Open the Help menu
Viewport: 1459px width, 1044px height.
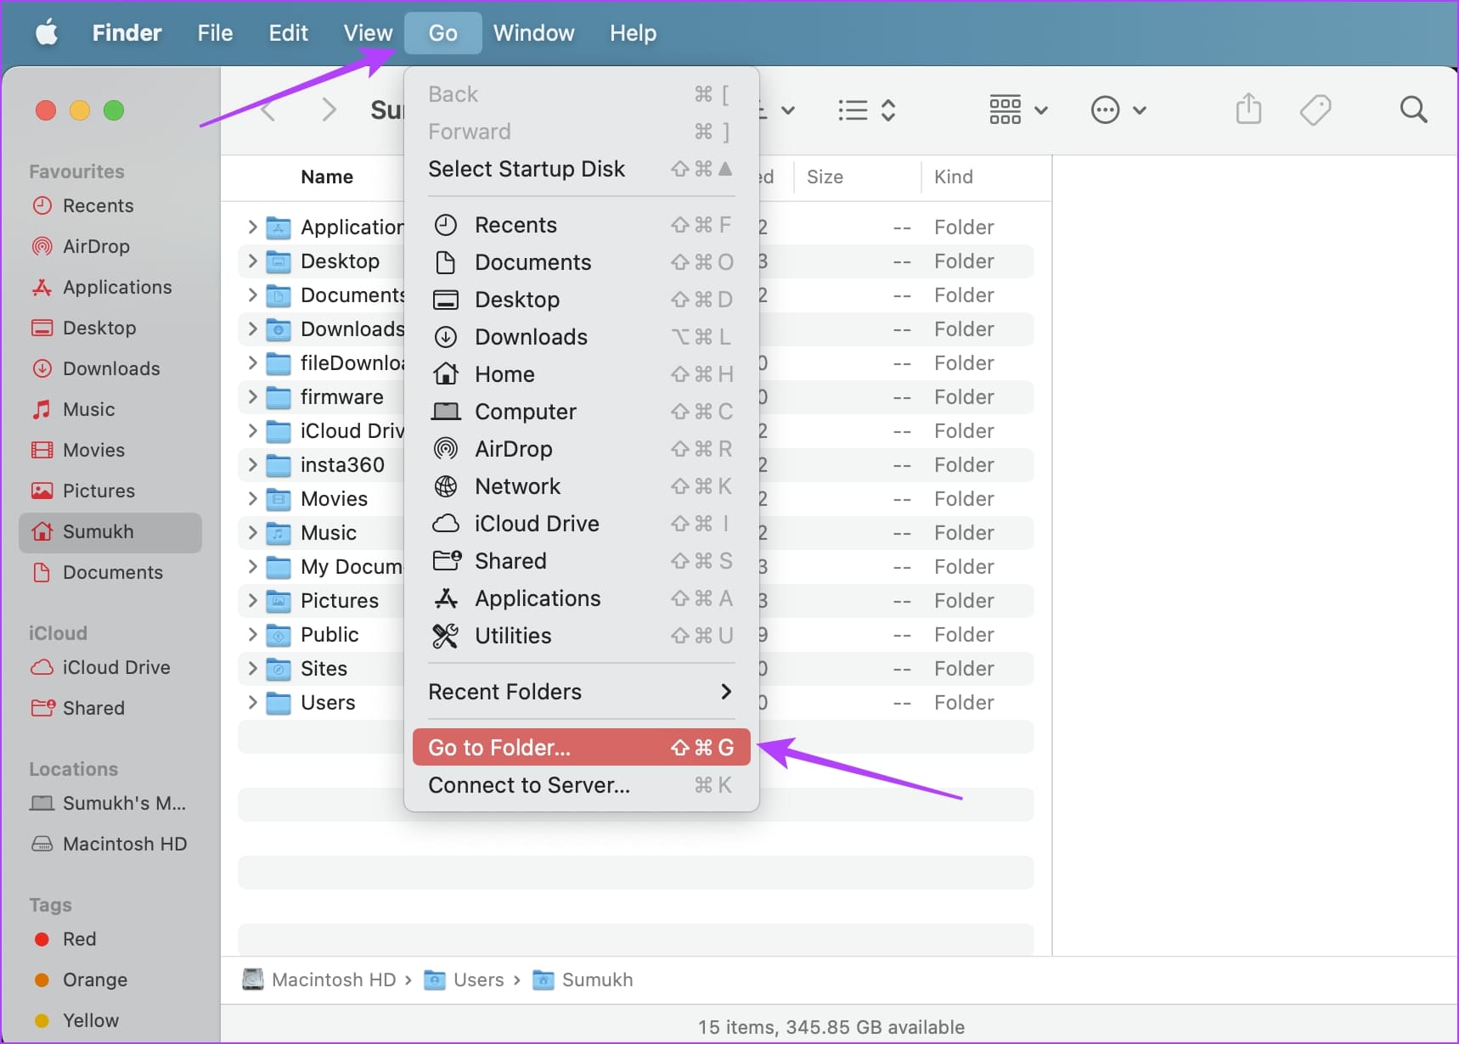633,33
